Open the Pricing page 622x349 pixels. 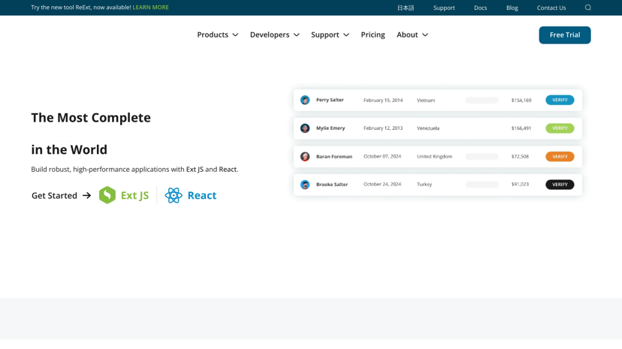[373, 35]
